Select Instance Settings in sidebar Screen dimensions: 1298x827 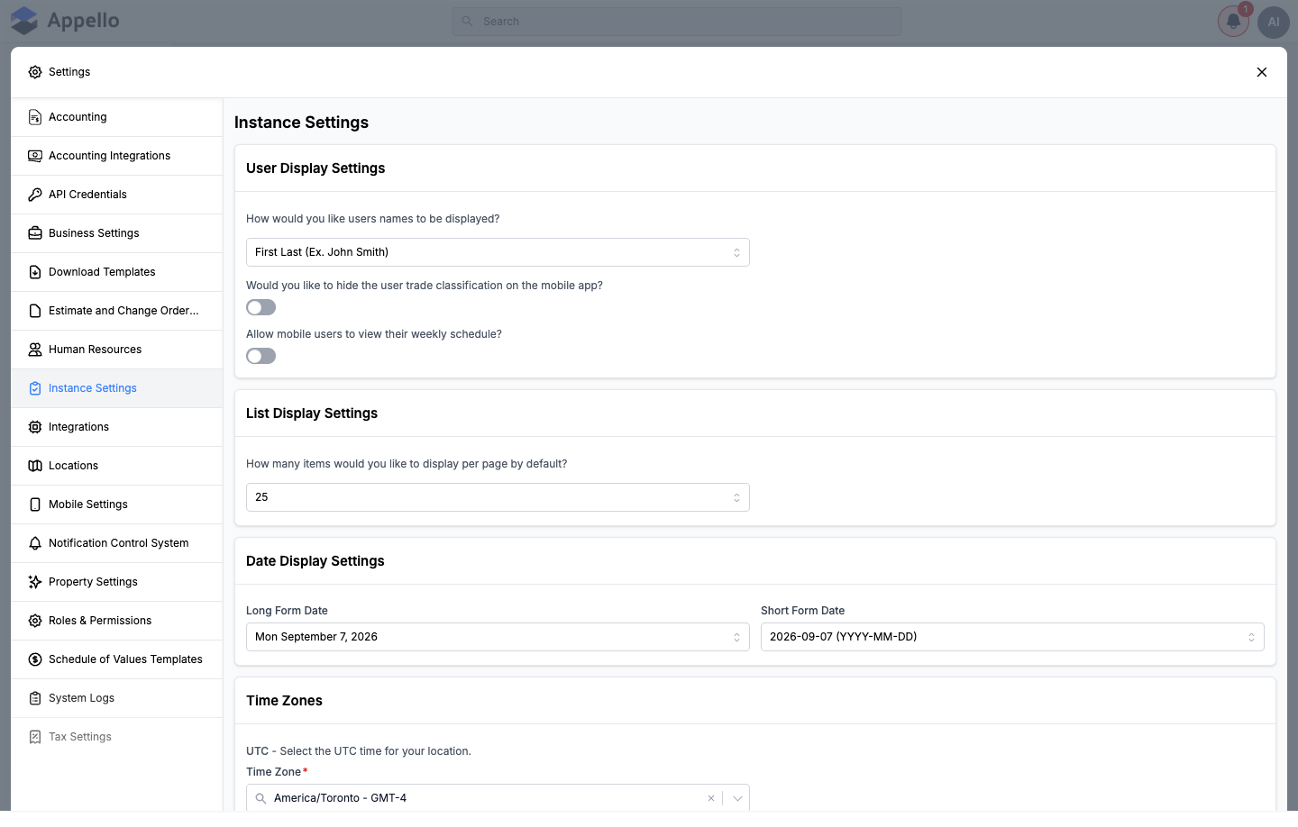pos(117,388)
